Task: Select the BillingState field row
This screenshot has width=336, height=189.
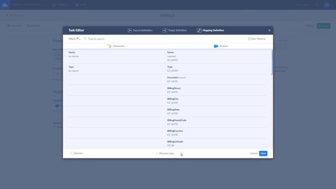Action: [x=216, y=111]
